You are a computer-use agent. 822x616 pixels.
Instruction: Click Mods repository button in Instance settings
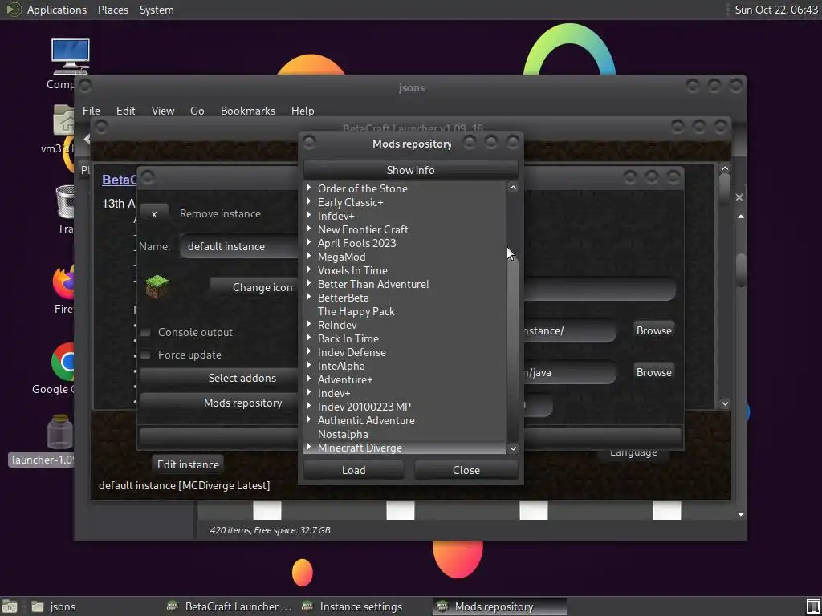219,403
